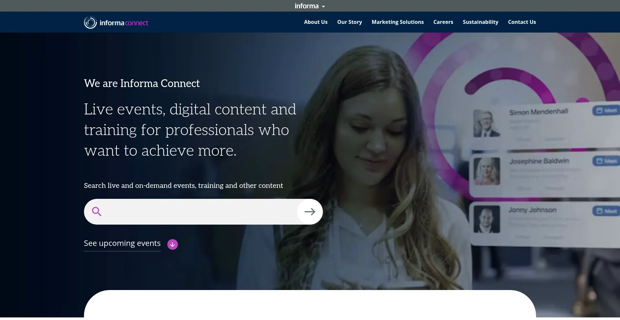This screenshot has height=320, width=620.
Task: Click the Informa Connect logo
Action: (x=116, y=22)
